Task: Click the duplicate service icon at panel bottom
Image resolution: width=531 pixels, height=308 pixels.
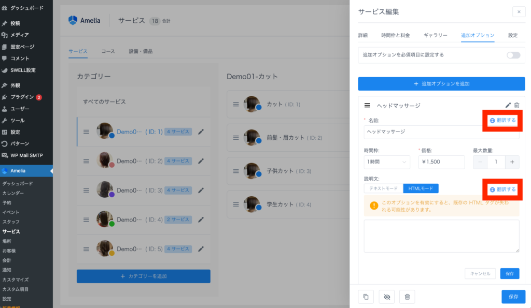Action: [x=366, y=297]
